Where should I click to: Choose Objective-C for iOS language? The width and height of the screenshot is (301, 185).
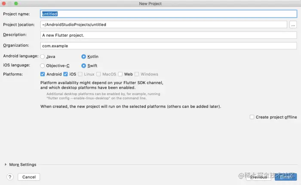43,66
